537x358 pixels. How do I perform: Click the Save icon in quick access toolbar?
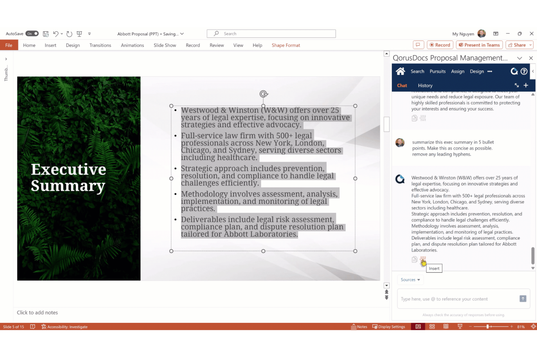(x=46, y=34)
